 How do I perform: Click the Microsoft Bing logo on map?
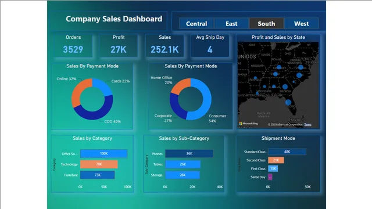[248, 124]
